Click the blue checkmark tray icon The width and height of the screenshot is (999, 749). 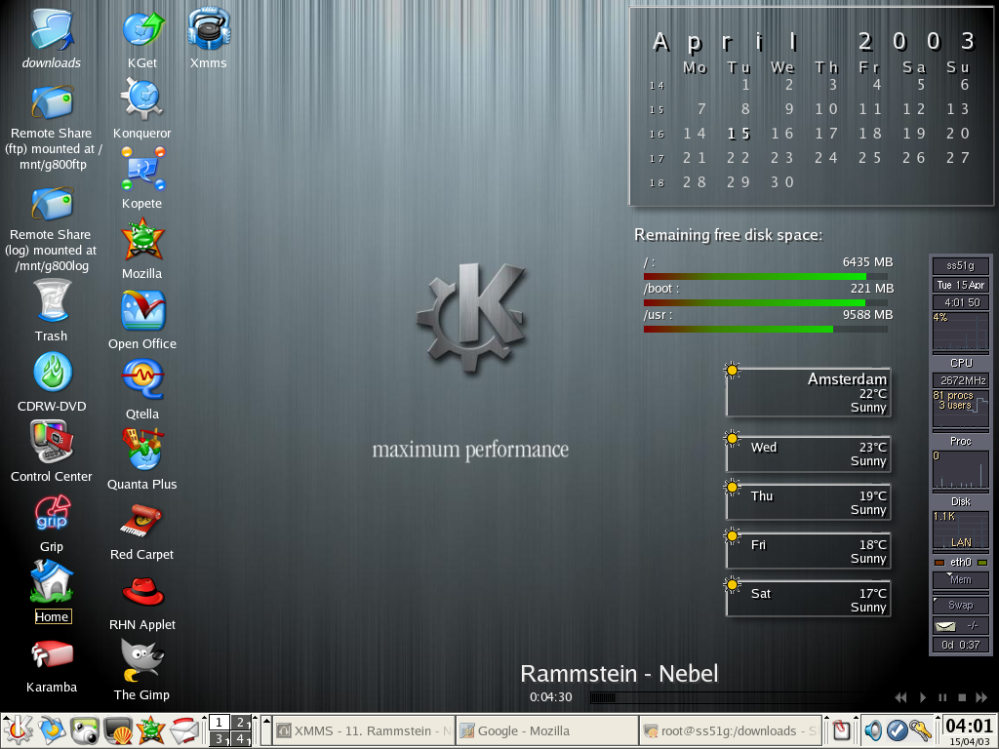coord(897,730)
